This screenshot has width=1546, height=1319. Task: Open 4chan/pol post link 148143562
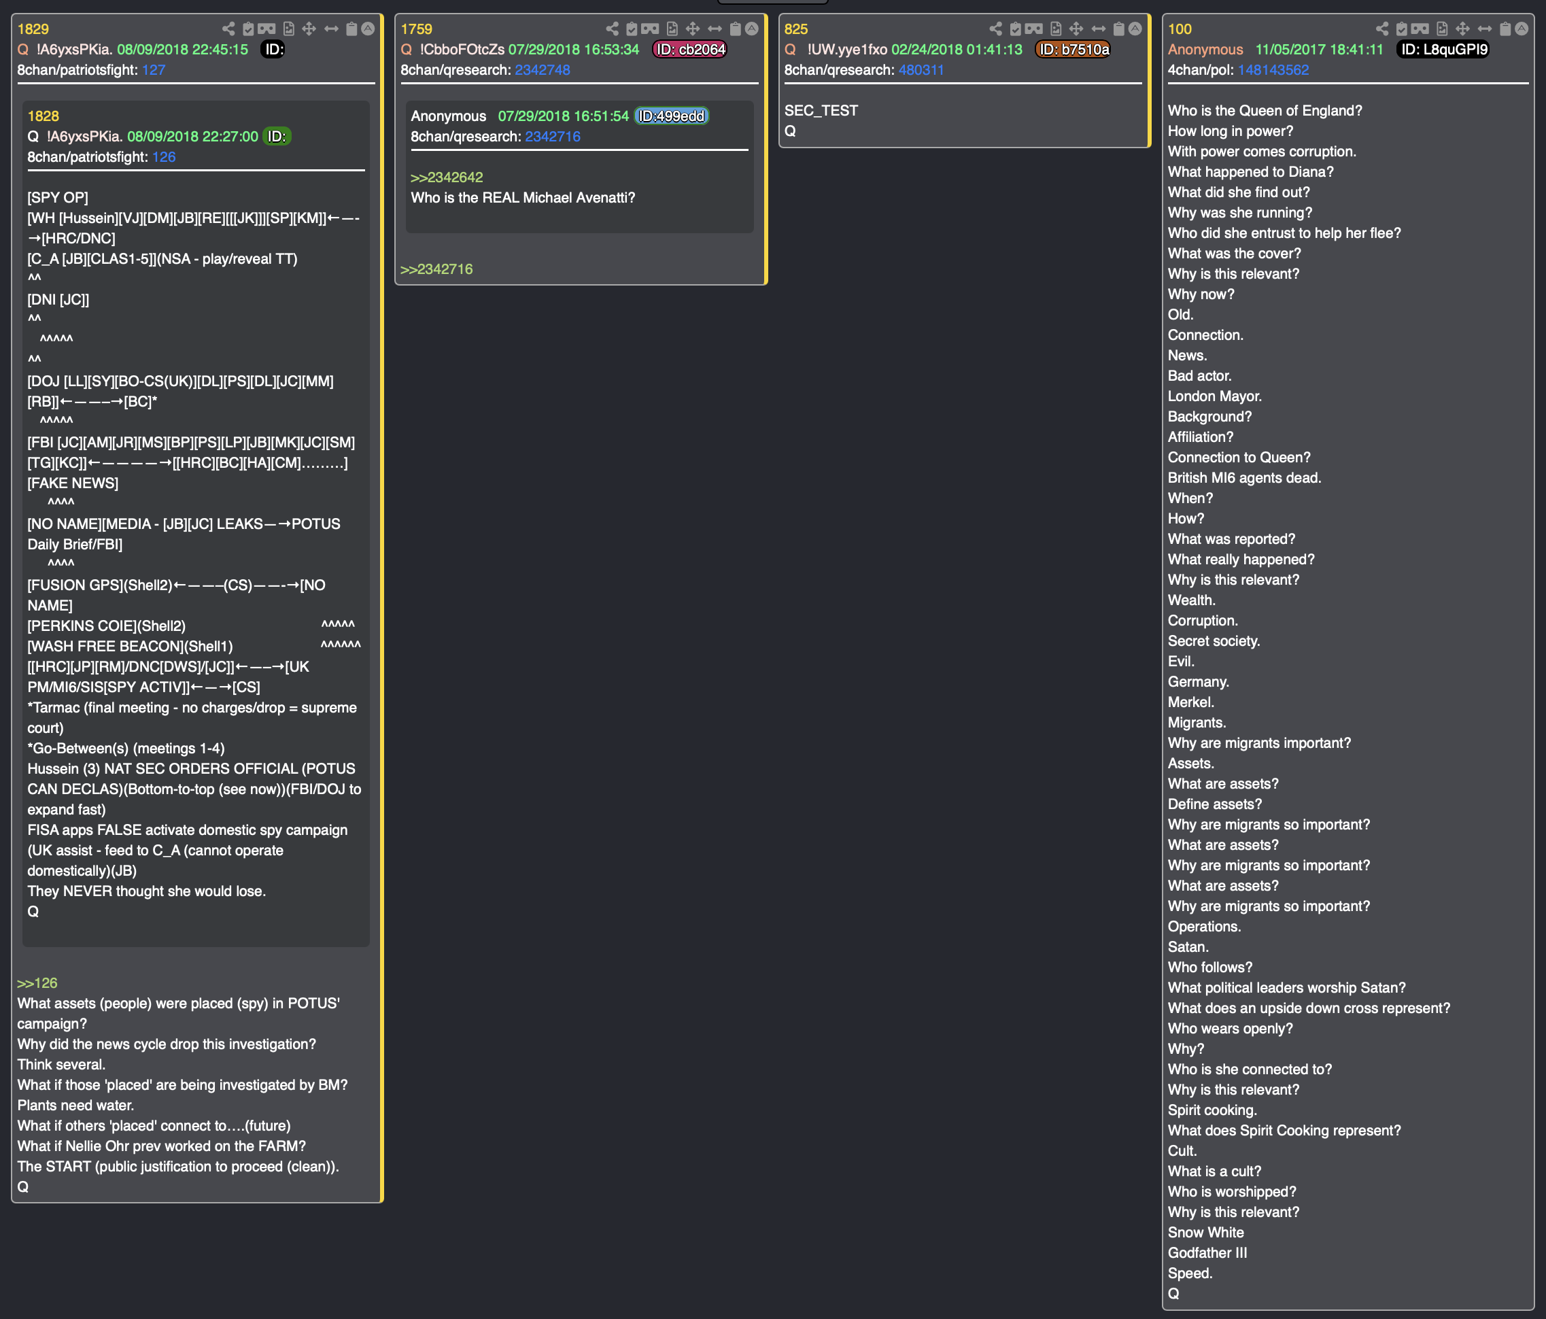point(1273,70)
